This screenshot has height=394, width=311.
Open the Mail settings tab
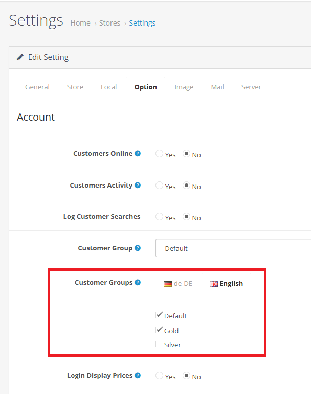click(x=217, y=87)
